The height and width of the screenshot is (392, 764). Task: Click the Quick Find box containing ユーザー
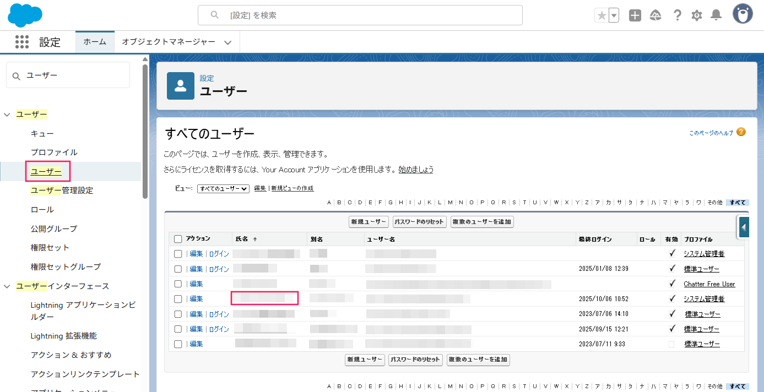(x=68, y=75)
